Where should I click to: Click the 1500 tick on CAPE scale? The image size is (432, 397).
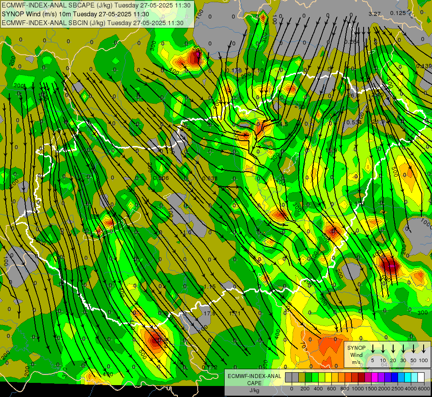371,389
